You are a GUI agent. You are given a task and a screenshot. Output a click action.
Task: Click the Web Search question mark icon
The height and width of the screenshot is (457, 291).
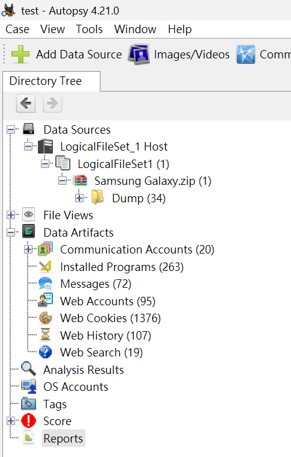tap(46, 352)
